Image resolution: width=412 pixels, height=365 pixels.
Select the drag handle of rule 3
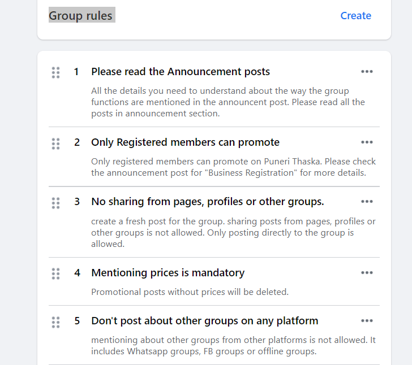[x=55, y=202]
